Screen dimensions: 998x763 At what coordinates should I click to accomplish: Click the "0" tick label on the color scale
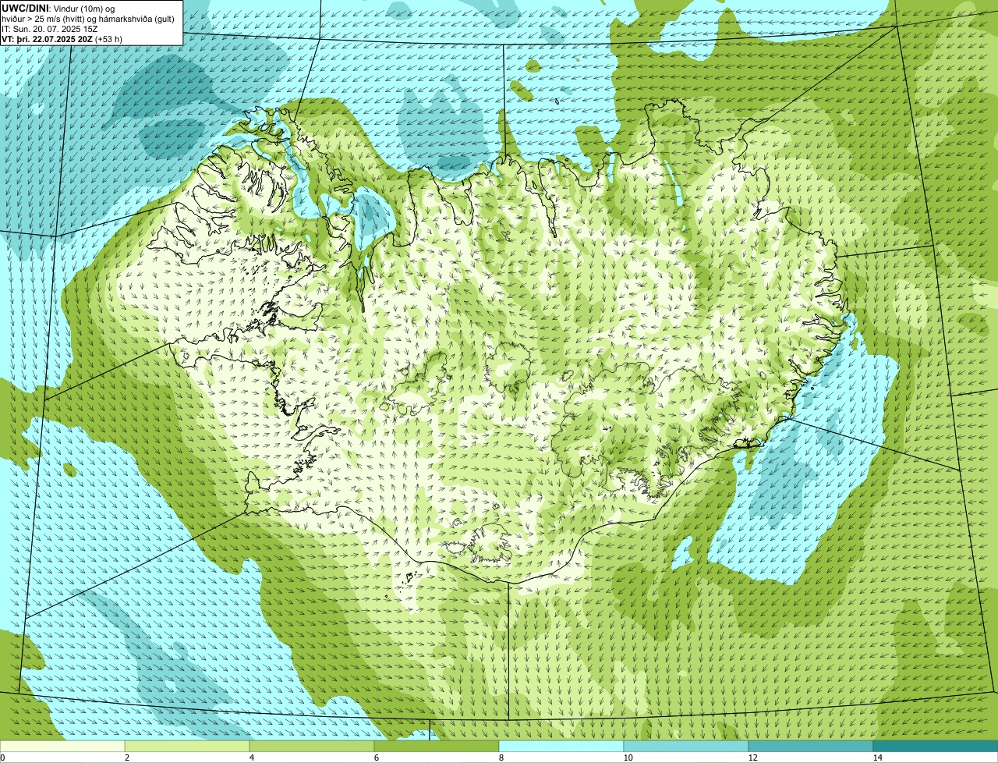click(x=2, y=758)
